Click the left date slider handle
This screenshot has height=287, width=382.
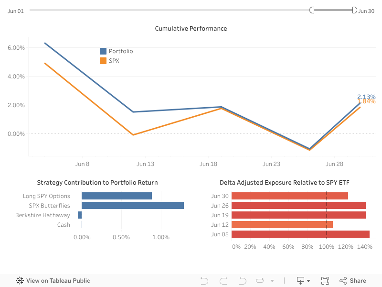pyautogui.click(x=312, y=10)
